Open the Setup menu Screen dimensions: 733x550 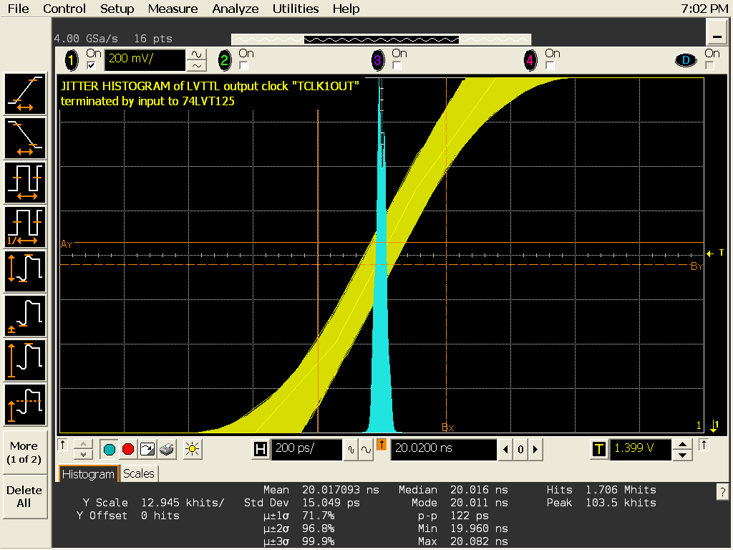117,9
